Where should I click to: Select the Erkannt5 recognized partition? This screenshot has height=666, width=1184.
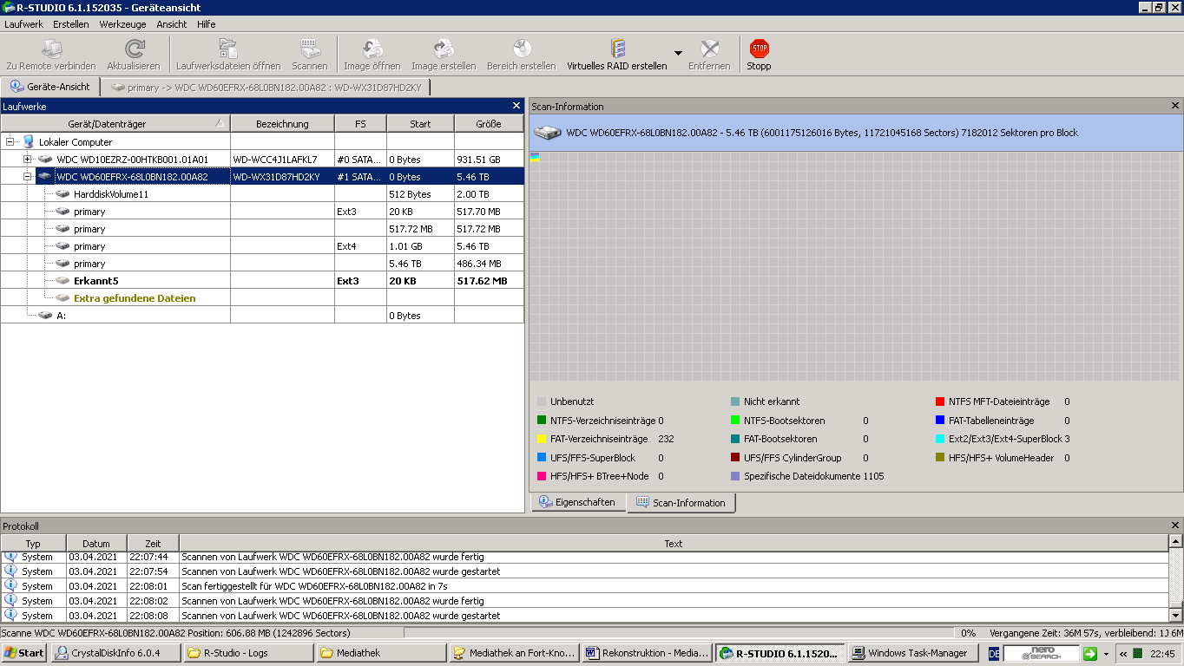[262, 281]
